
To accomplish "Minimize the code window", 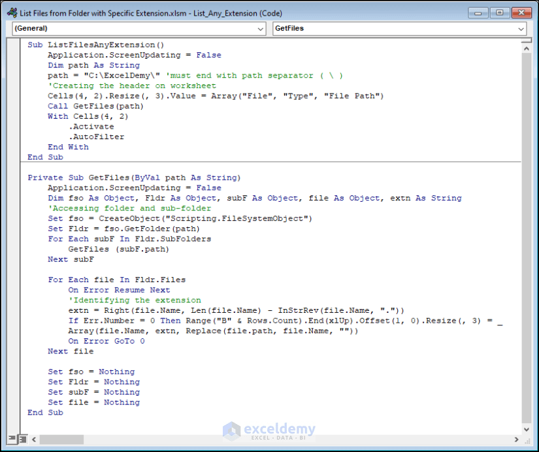I will (x=478, y=13).
